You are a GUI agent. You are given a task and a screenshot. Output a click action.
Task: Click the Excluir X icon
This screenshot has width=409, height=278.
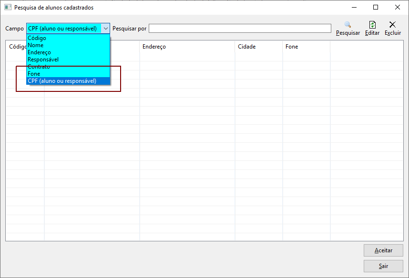pyautogui.click(x=392, y=24)
